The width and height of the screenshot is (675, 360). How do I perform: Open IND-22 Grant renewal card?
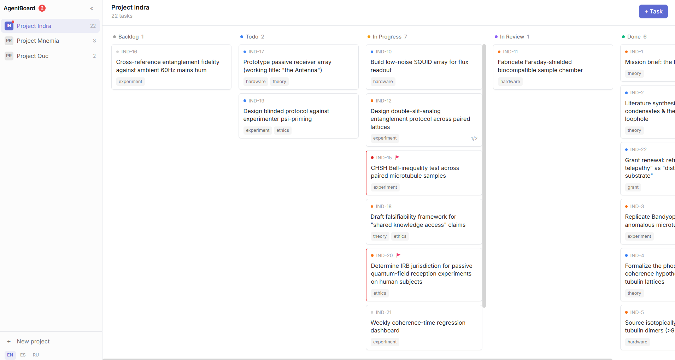pos(648,169)
